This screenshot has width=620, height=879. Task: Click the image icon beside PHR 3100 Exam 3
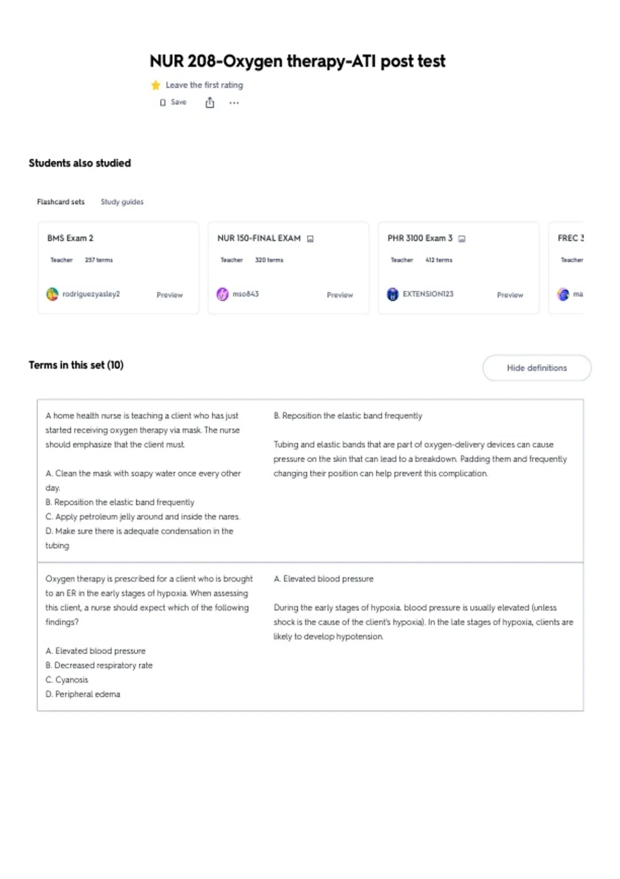click(462, 239)
